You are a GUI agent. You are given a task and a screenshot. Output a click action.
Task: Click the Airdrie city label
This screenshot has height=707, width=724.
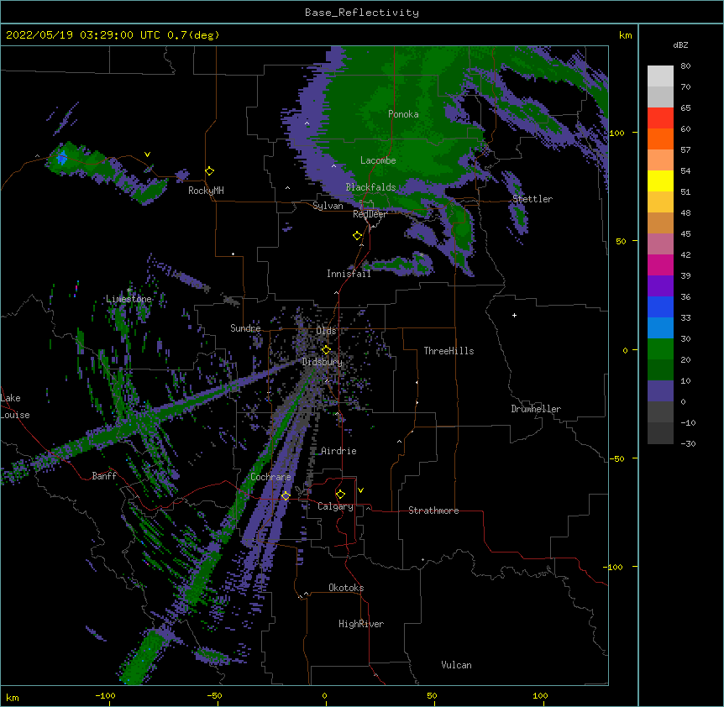coord(338,451)
